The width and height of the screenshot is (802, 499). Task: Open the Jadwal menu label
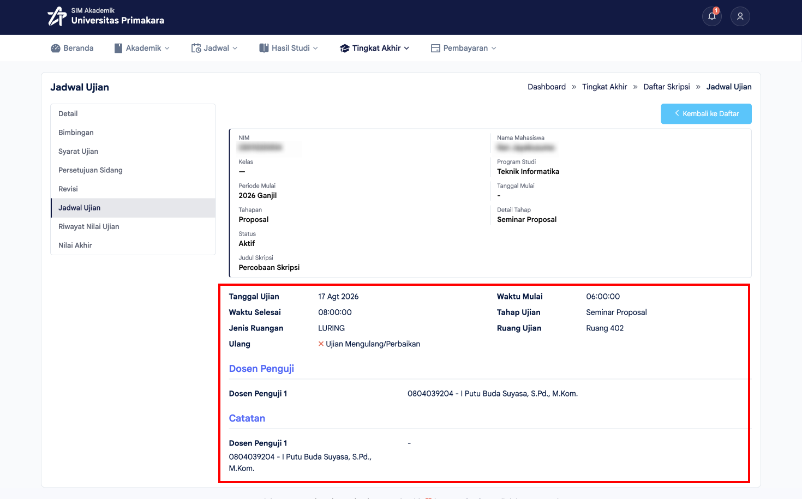tap(217, 48)
